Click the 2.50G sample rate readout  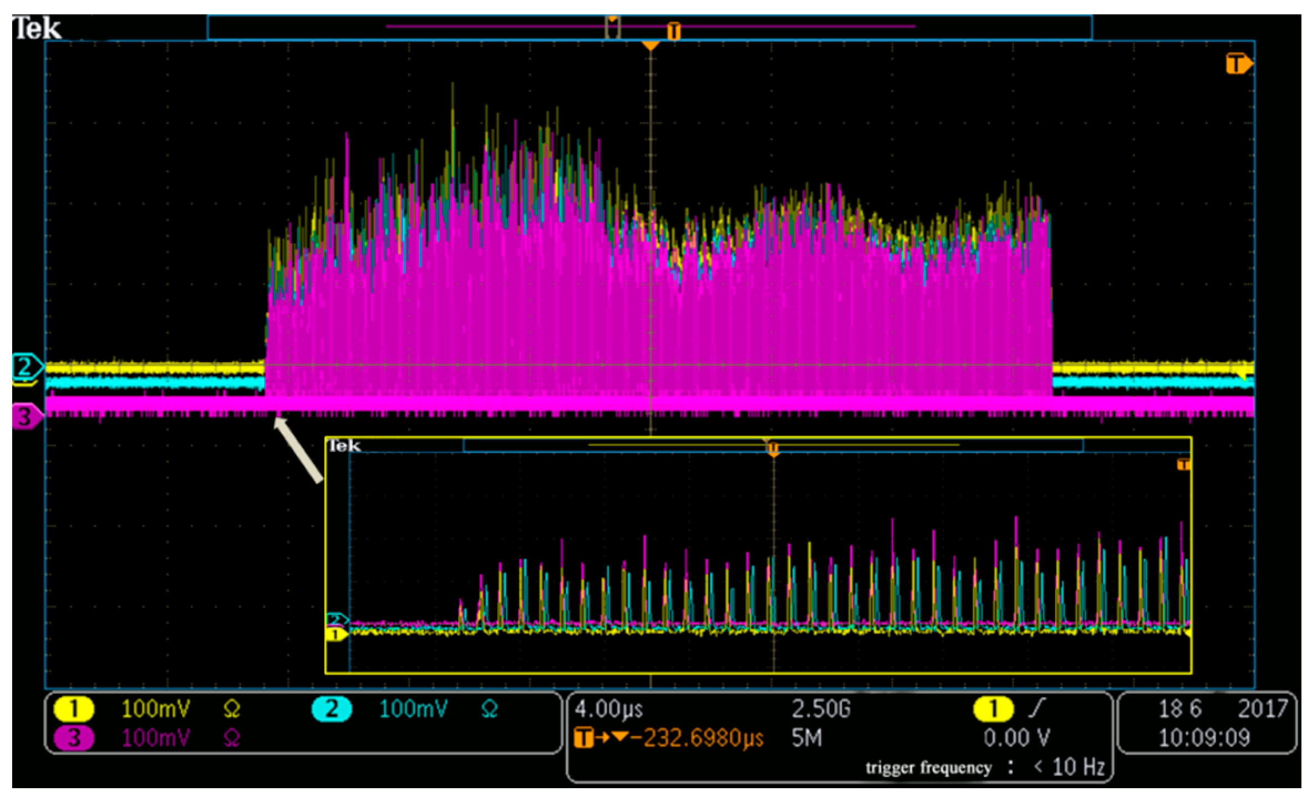[x=820, y=709]
